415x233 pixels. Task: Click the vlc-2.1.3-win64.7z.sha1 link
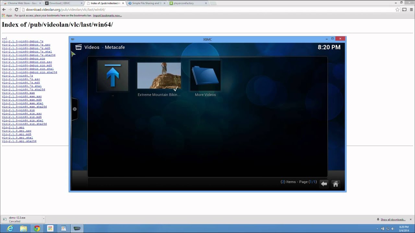pos(22,86)
